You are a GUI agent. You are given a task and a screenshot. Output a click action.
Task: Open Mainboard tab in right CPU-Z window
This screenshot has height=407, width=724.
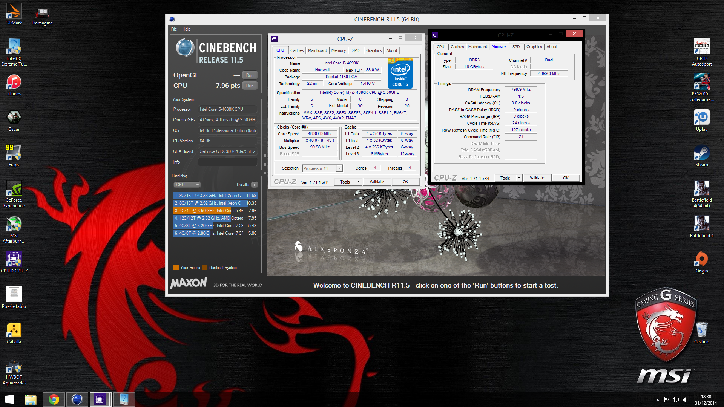[x=478, y=47]
